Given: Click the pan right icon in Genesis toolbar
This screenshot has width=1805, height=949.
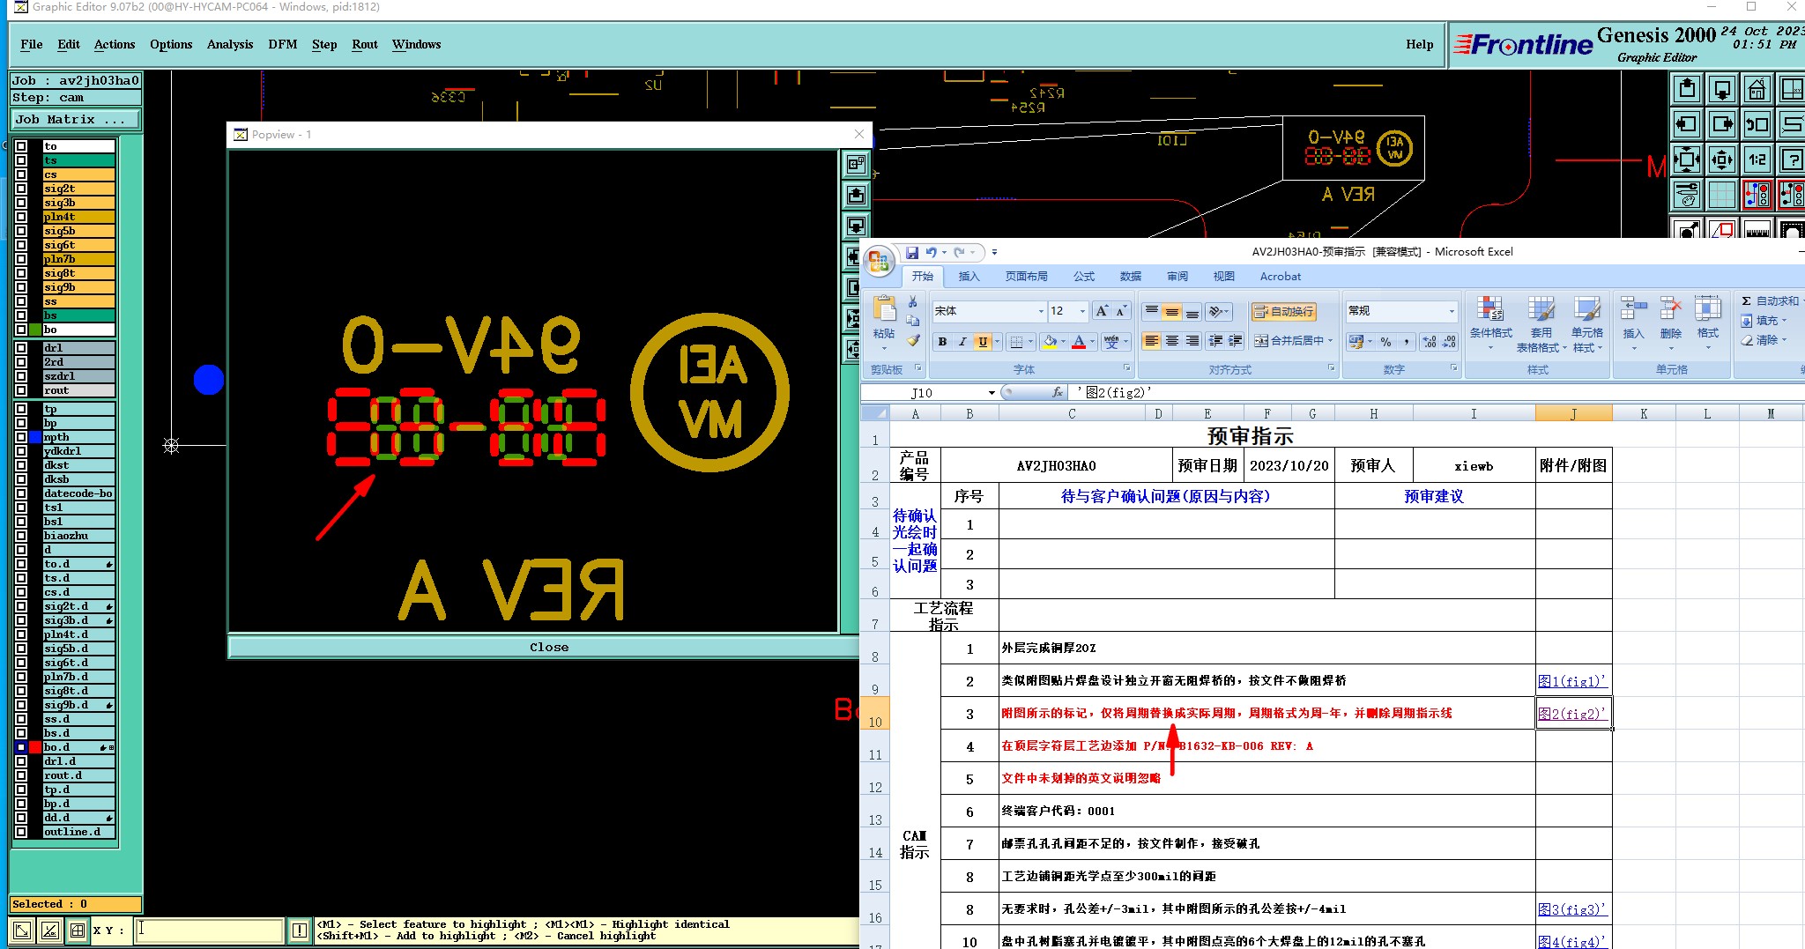Looking at the screenshot, I should [1722, 124].
